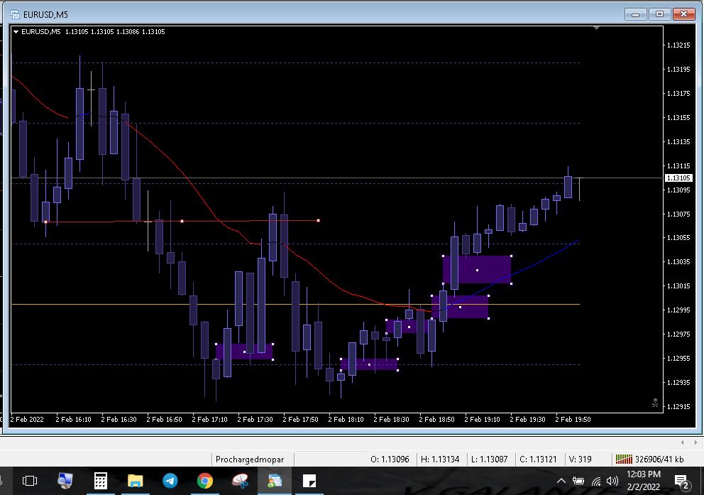
Task: Click the O: 1.13096 open value
Action: click(x=390, y=459)
